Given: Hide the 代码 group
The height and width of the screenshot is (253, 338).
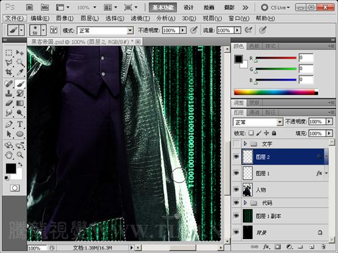Looking at the screenshot, I should 237,202.
